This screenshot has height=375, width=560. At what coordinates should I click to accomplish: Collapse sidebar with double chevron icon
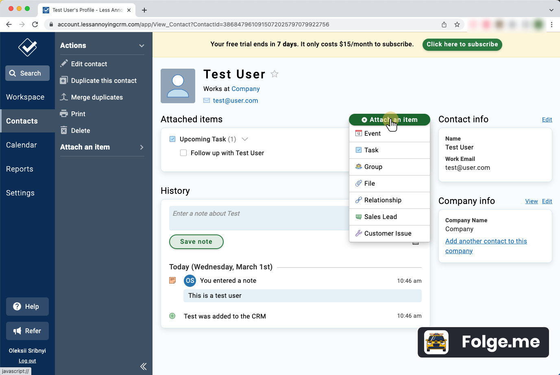(x=143, y=366)
